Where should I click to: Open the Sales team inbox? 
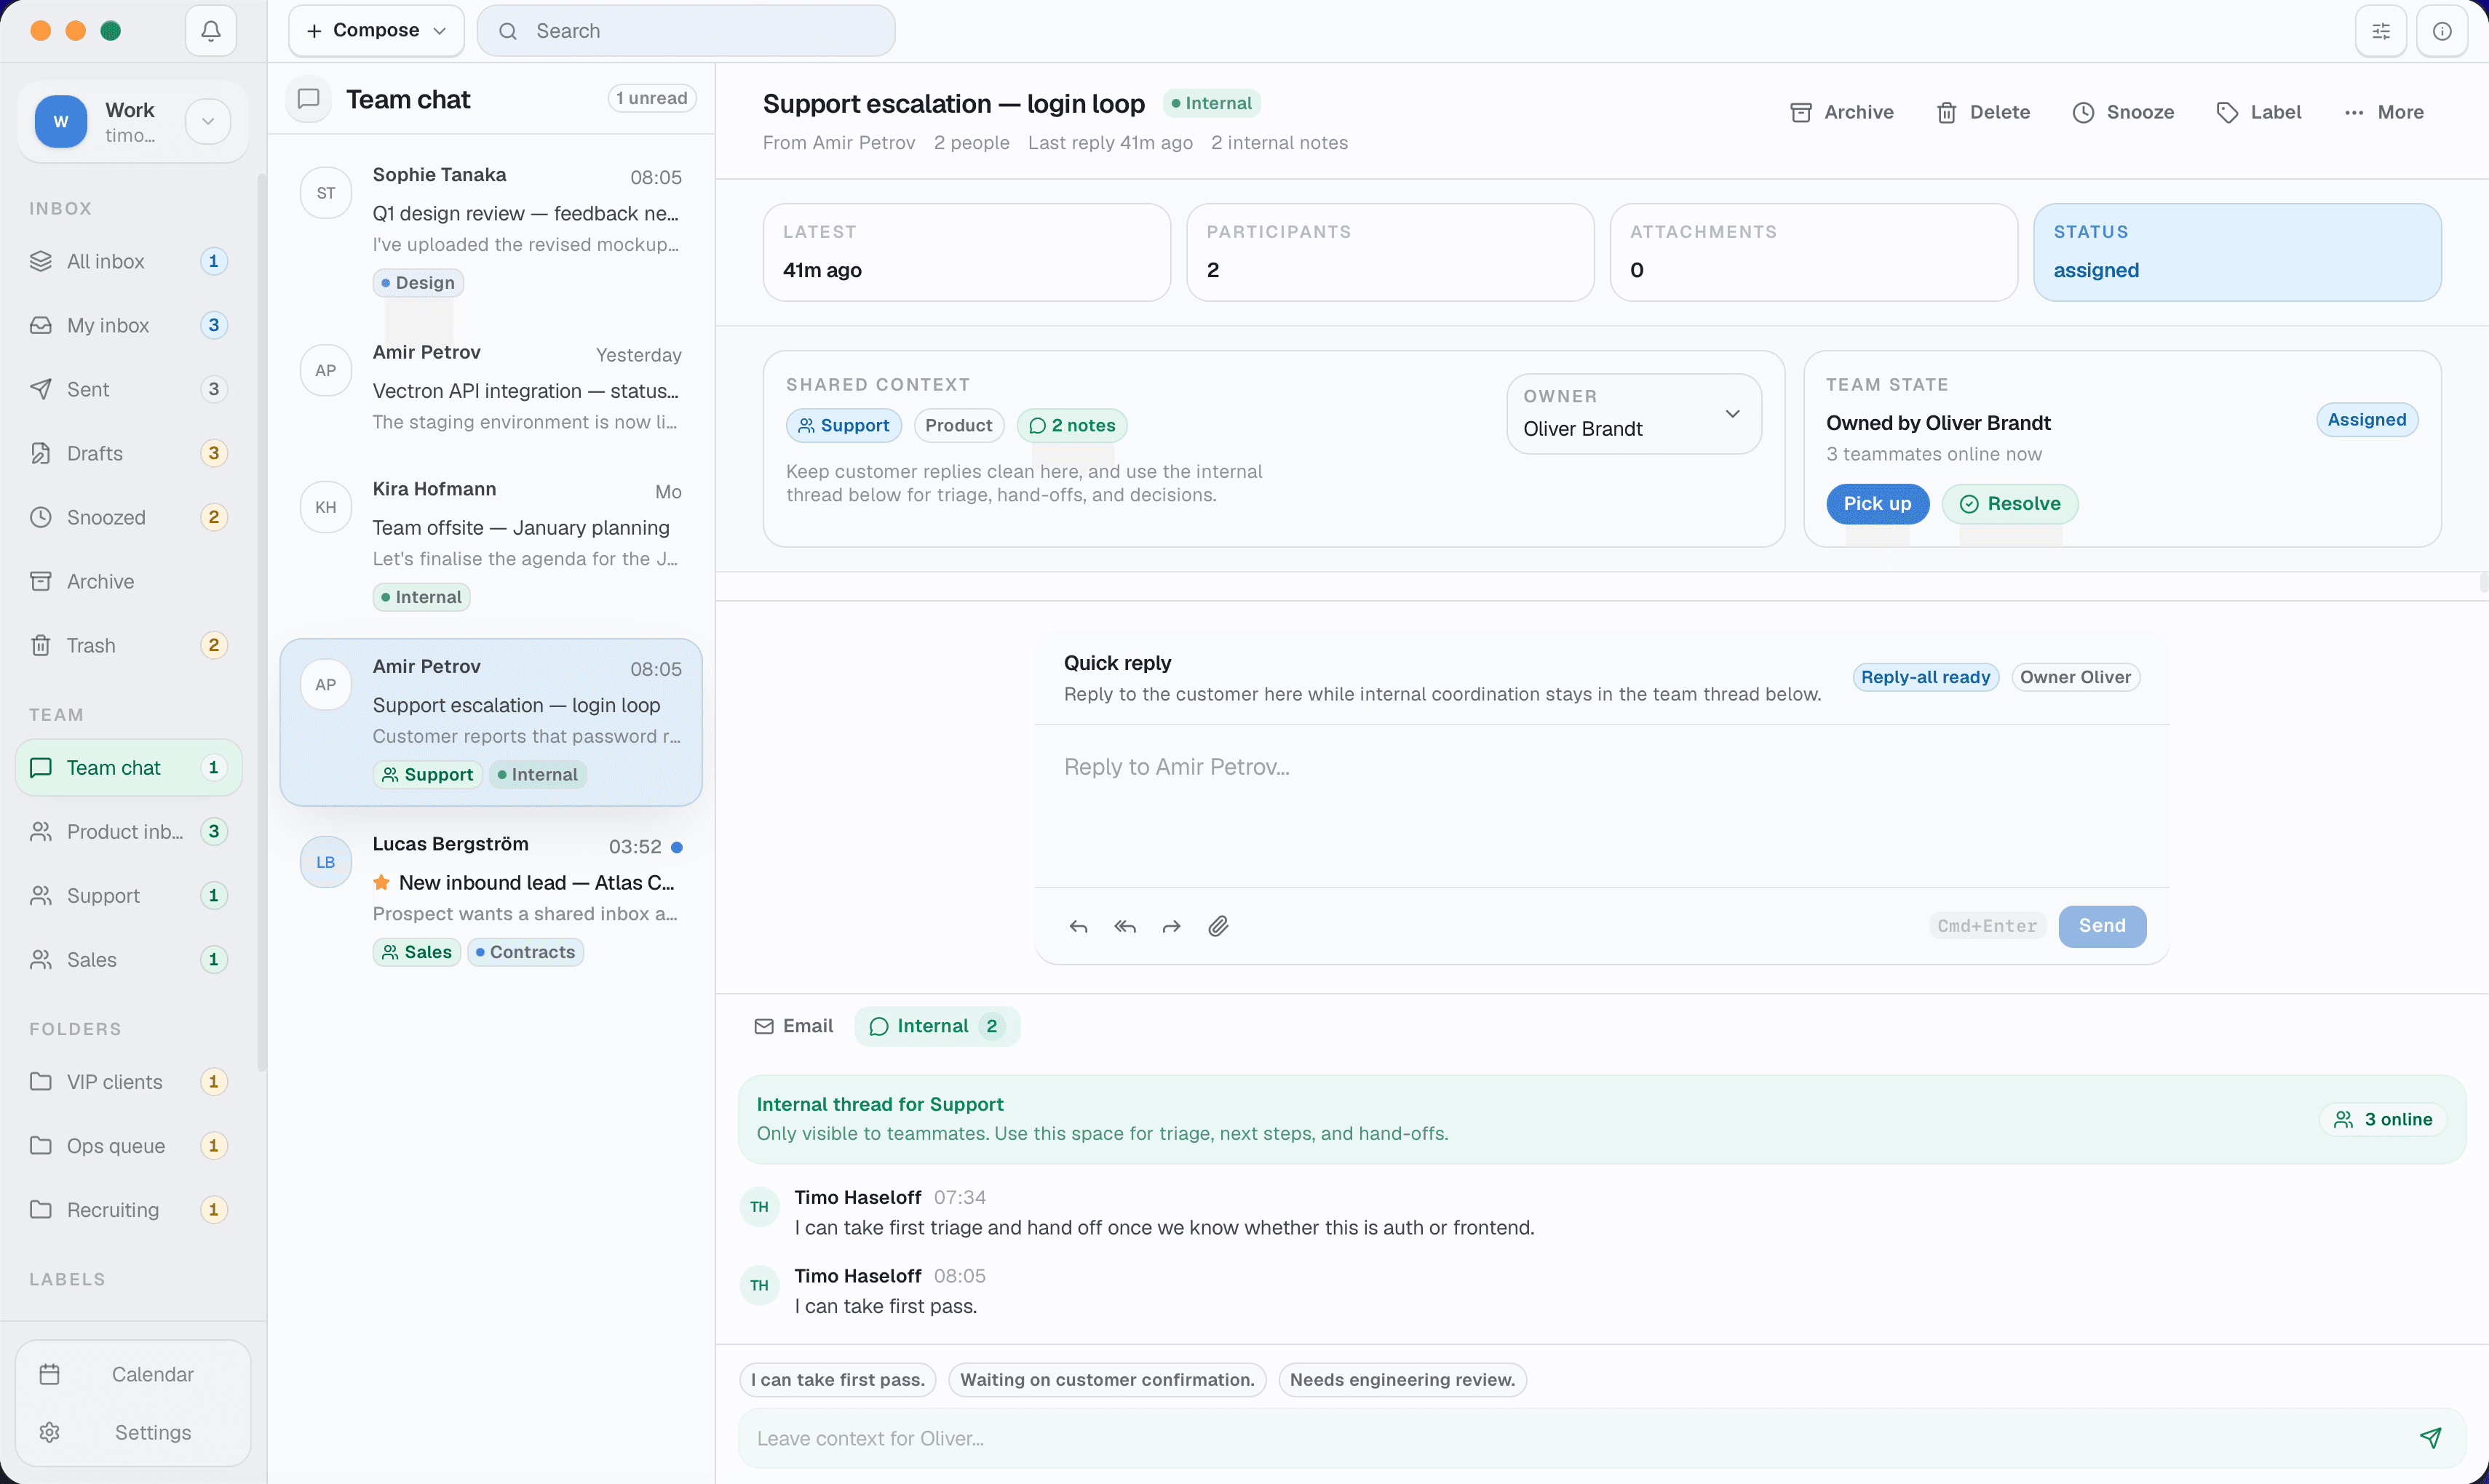tap(129, 959)
